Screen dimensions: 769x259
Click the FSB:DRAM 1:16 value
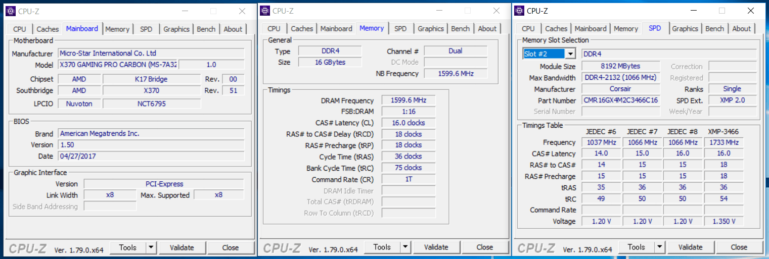(409, 112)
